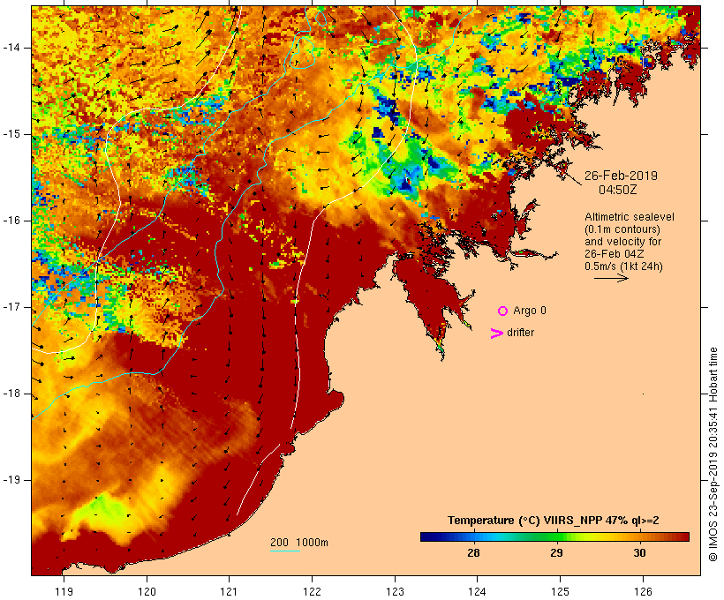Click the '(0.1m contours)' text
This screenshot has height=600, width=724.
[622, 229]
